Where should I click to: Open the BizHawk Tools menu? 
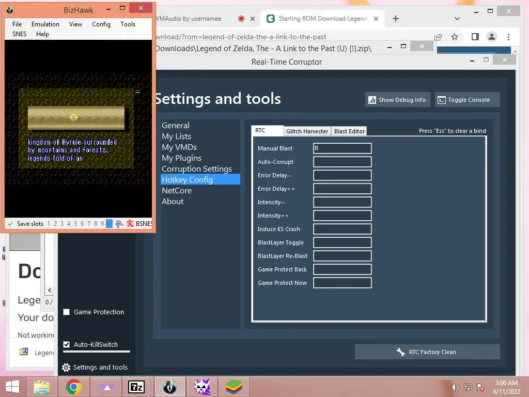(x=128, y=24)
